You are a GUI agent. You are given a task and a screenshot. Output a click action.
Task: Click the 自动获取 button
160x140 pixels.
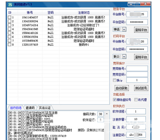122,88
